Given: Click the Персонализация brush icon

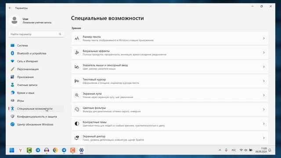Looking at the screenshot, I should pos(12,69).
